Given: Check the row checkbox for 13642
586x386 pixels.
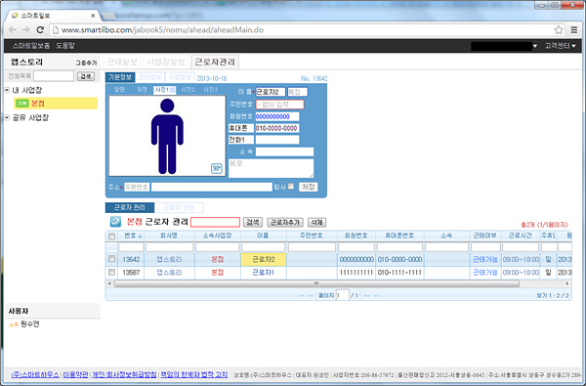Looking at the screenshot, I should click(x=111, y=259).
